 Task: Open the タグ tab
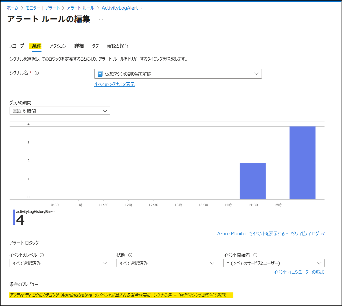pyautogui.click(x=95, y=46)
